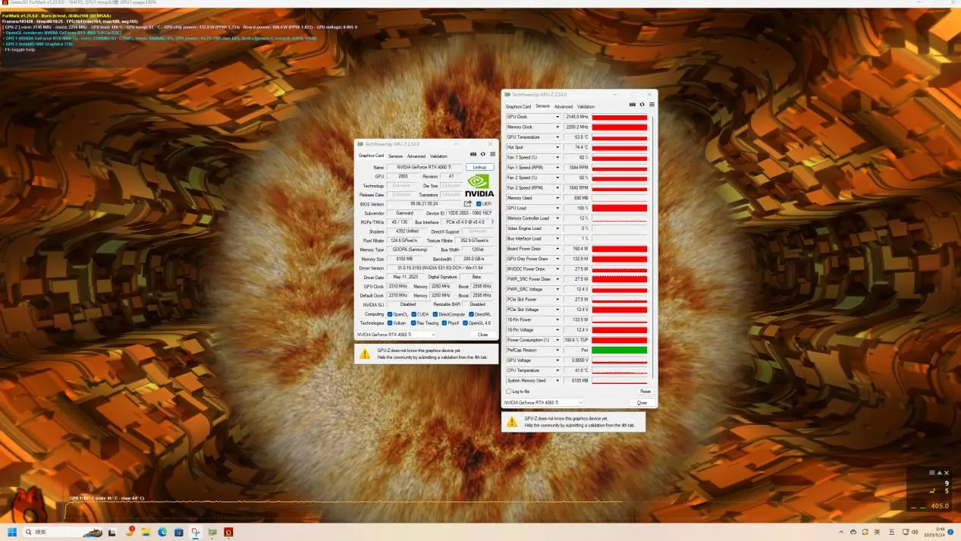Enable the Log to file checkbox
Viewport: 961px width, 541px height.
pyautogui.click(x=509, y=392)
